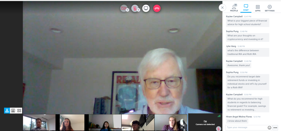
Task: Expand the thumbnail strip to fullscreen
Action: click(x=183, y=127)
